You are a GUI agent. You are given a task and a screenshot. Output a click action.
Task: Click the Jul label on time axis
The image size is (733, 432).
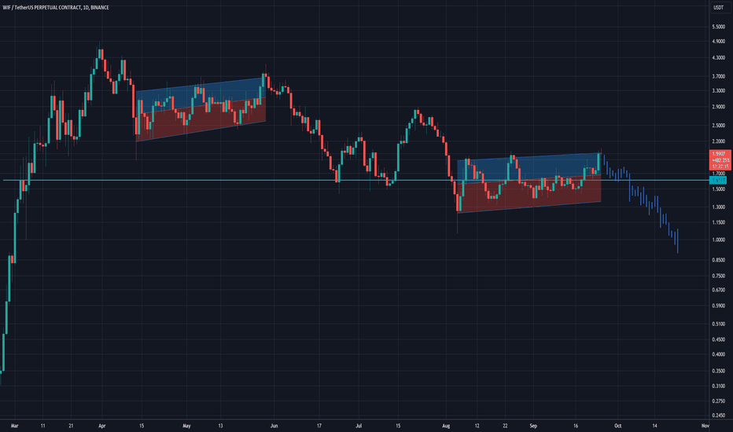pos(359,426)
